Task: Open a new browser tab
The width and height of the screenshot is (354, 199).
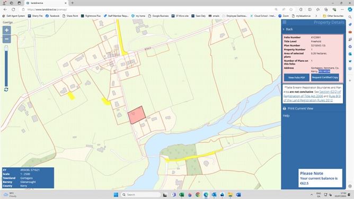Action: [73, 3]
